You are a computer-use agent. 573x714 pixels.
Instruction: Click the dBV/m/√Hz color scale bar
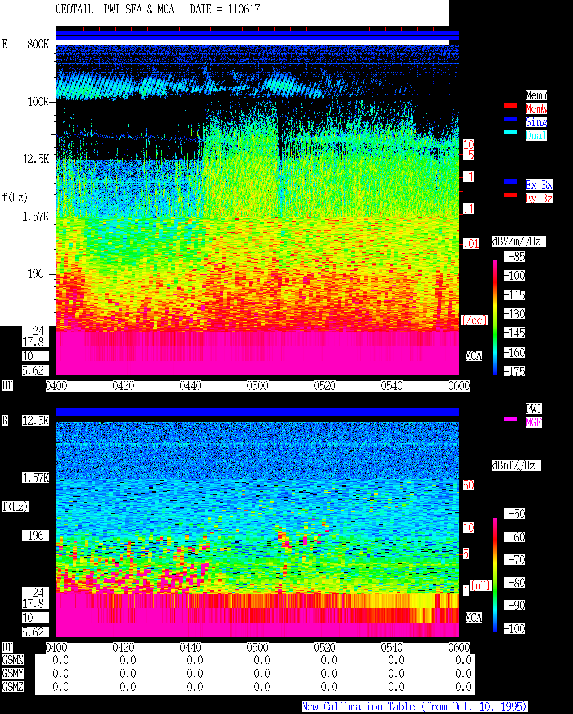click(495, 317)
